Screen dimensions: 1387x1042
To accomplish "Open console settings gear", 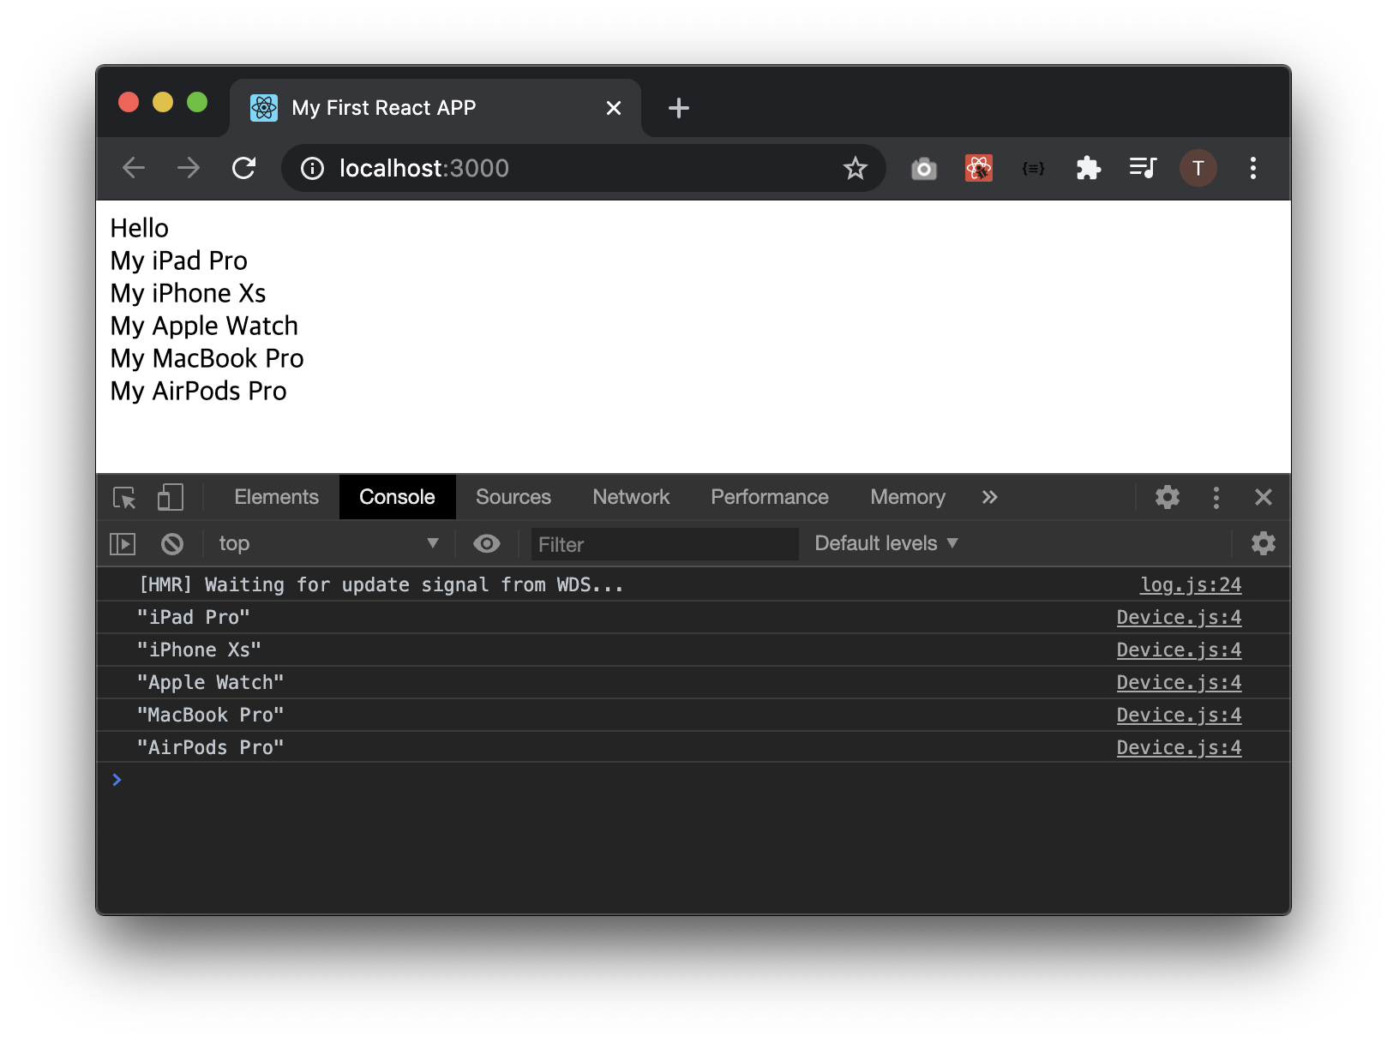I will (1263, 543).
